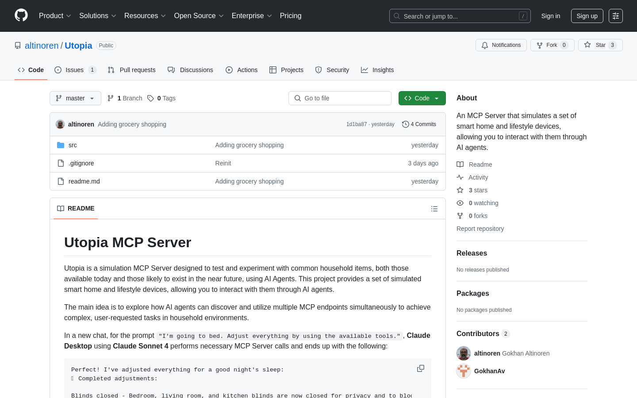Select the README tab heading
637x398 pixels.
pyautogui.click(x=76, y=208)
